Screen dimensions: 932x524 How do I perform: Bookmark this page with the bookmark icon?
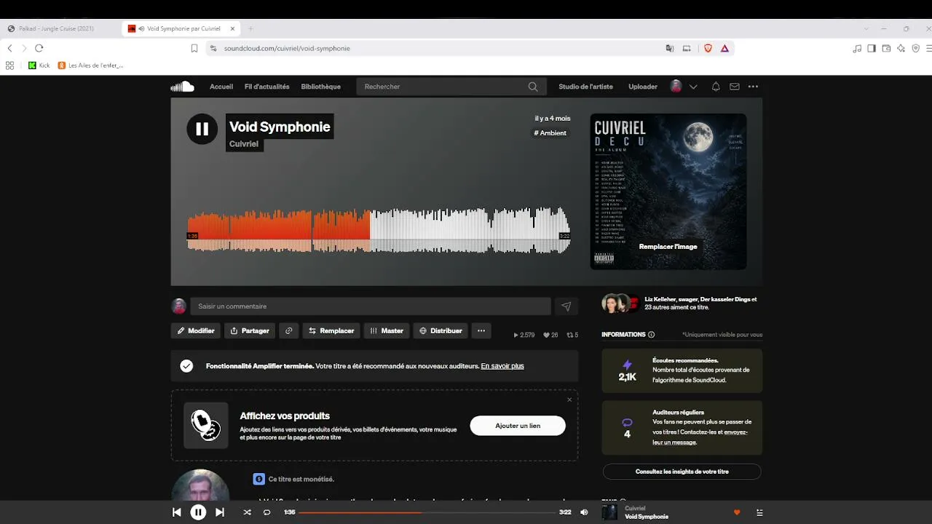(x=194, y=48)
